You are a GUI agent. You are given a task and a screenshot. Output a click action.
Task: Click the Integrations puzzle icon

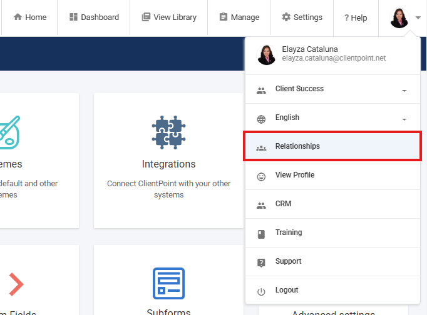tap(168, 132)
